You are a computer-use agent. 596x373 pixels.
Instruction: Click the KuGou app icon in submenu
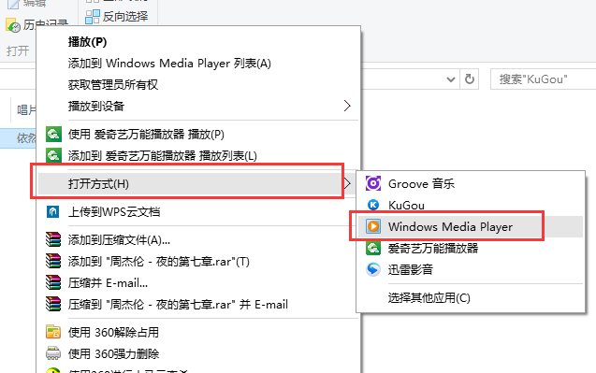click(x=373, y=205)
